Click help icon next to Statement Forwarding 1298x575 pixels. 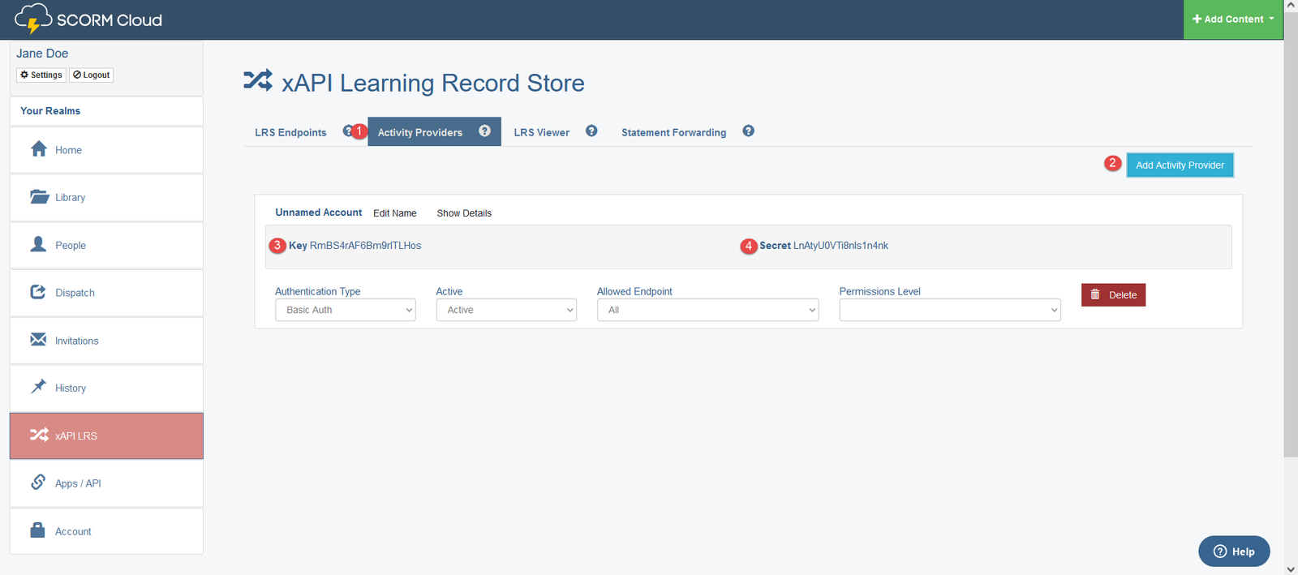(748, 131)
